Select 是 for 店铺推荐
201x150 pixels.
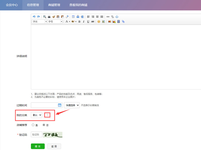click(33, 125)
